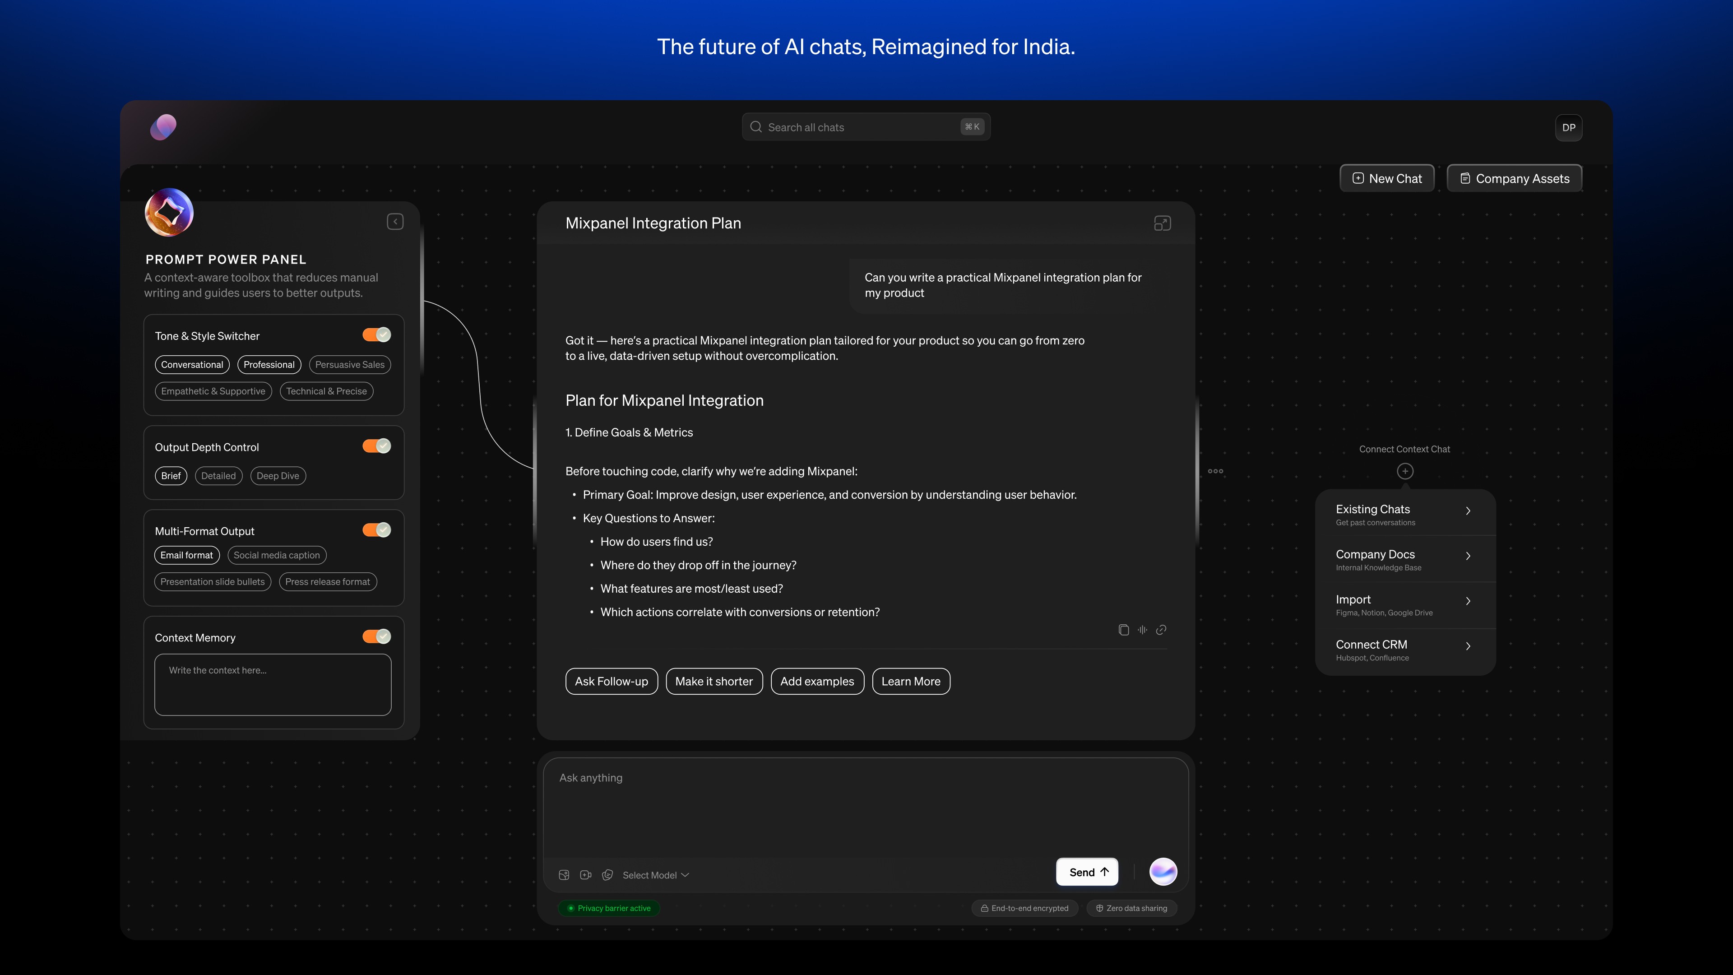Toggle off Tone & Style Switcher
The width and height of the screenshot is (1733, 975).
click(x=377, y=334)
